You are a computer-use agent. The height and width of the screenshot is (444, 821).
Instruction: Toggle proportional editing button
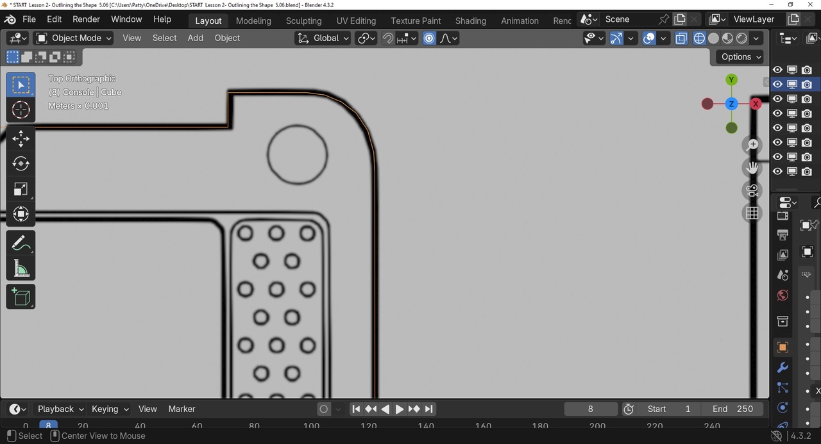pyautogui.click(x=429, y=38)
